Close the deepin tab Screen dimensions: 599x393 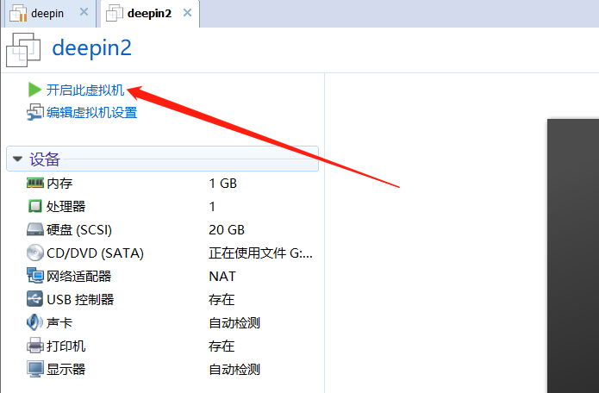pyautogui.click(x=84, y=12)
